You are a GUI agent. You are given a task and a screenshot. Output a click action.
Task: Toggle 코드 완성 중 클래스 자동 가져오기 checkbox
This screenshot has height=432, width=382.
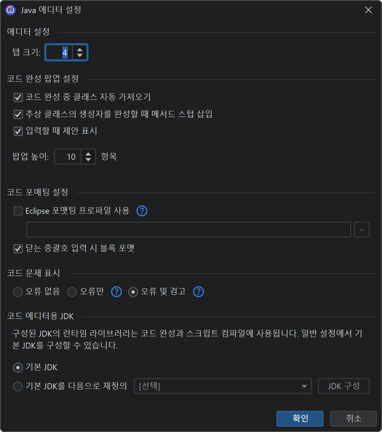click(18, 98)
